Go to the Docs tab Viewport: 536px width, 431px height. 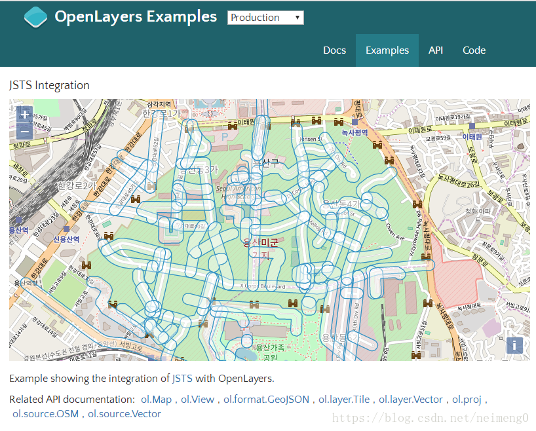coord(334,50)
